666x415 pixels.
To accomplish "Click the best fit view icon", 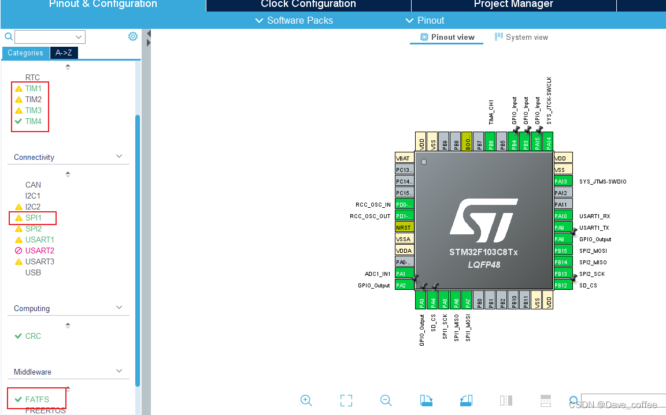I will click(346, 400).
